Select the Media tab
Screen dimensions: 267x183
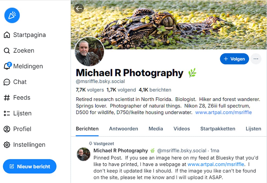(156, 129)
